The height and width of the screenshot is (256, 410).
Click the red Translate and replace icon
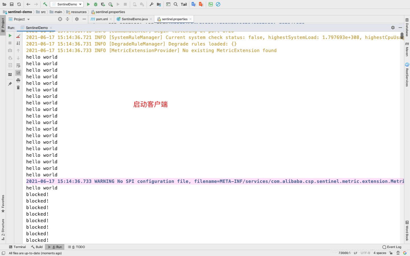pos(201,4)
